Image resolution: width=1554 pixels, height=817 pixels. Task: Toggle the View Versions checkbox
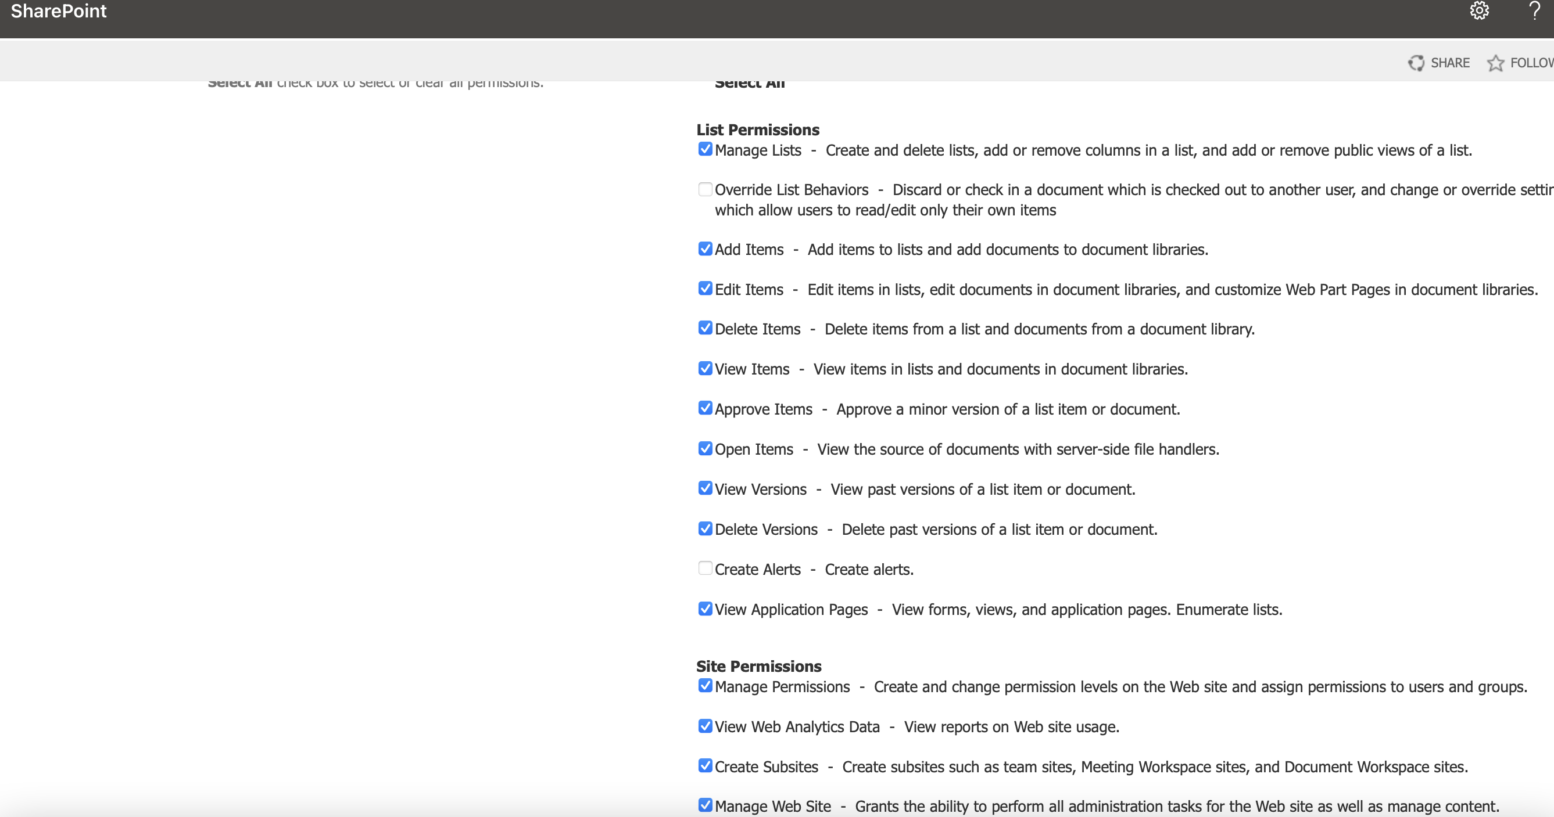point(705,488)
